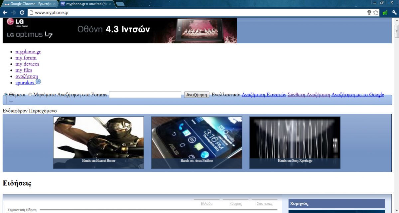The image size is (399, 213).
Task: Switch to the Ελλάδα news tab
Action: 207,203
